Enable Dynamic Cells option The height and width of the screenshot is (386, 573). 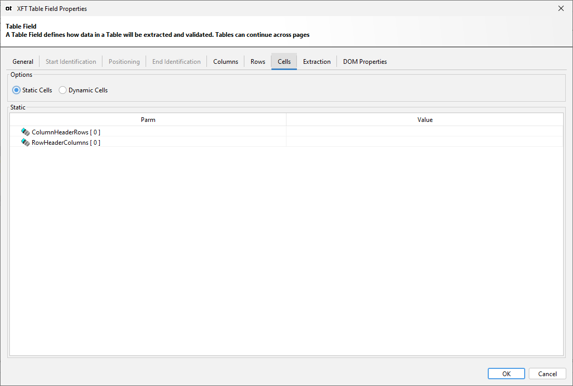(x=62, y=90)
